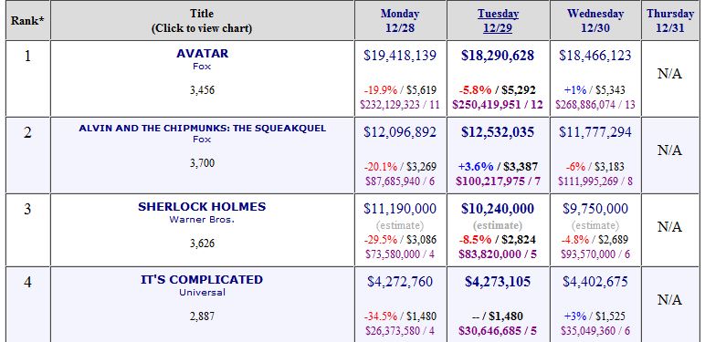Open the Warner Bros. studio link
Viewport: 705px width, 342px height.
202,220
